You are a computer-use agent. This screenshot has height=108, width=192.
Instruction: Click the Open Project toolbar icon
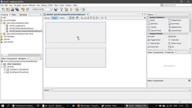(12, 9)
